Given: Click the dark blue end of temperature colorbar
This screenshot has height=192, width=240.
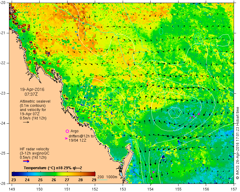Looking at the screenshot, I should [14, 174].
